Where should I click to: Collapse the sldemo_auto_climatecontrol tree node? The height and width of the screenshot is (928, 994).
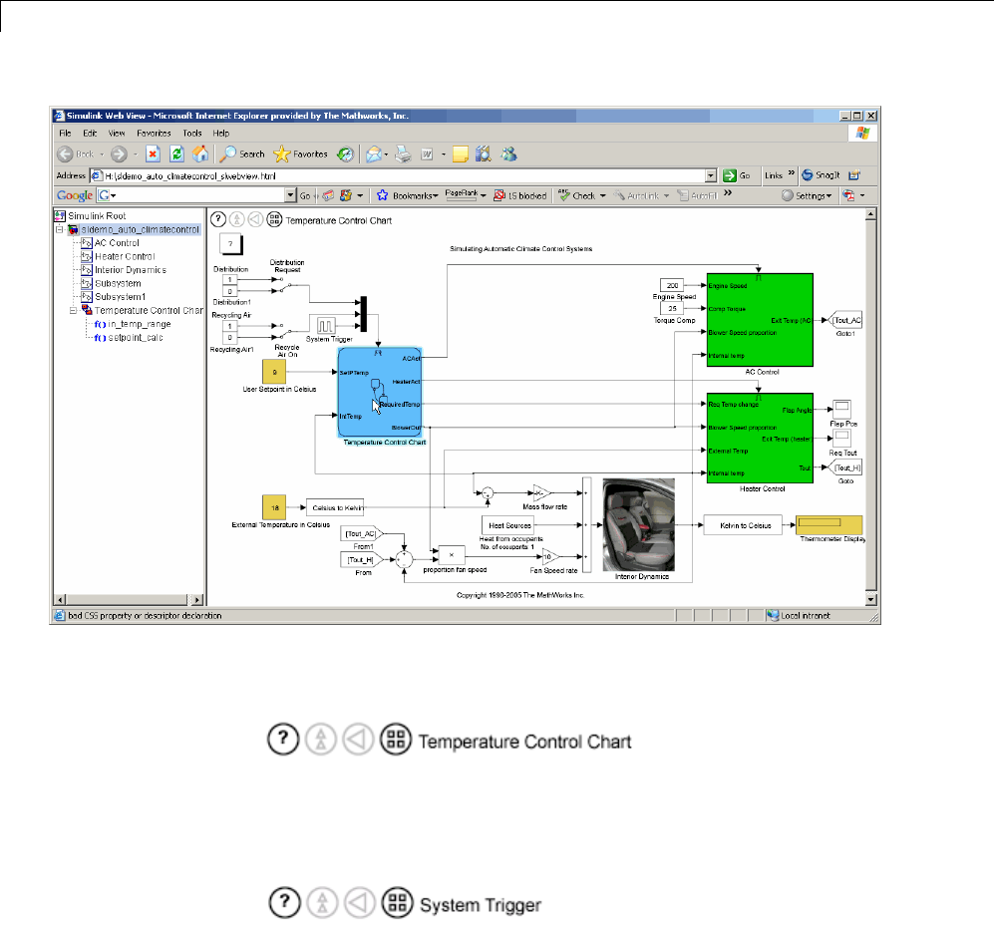60,229
